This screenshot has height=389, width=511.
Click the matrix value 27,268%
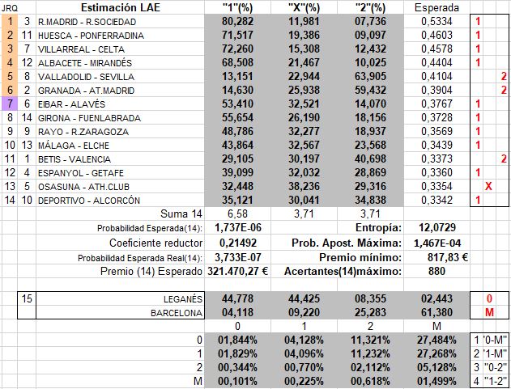click(x=436, y=353)
